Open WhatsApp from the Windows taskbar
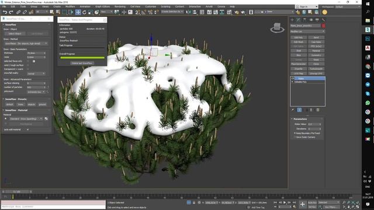 pos(368,103)
